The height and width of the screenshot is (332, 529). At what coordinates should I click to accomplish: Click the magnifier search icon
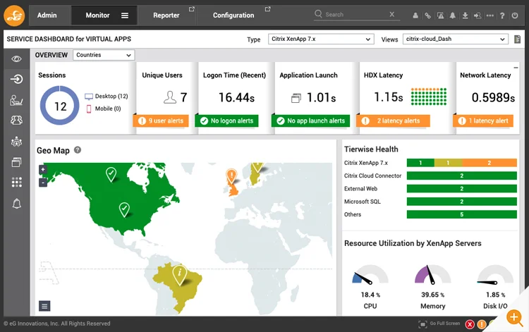pos(318,14)
